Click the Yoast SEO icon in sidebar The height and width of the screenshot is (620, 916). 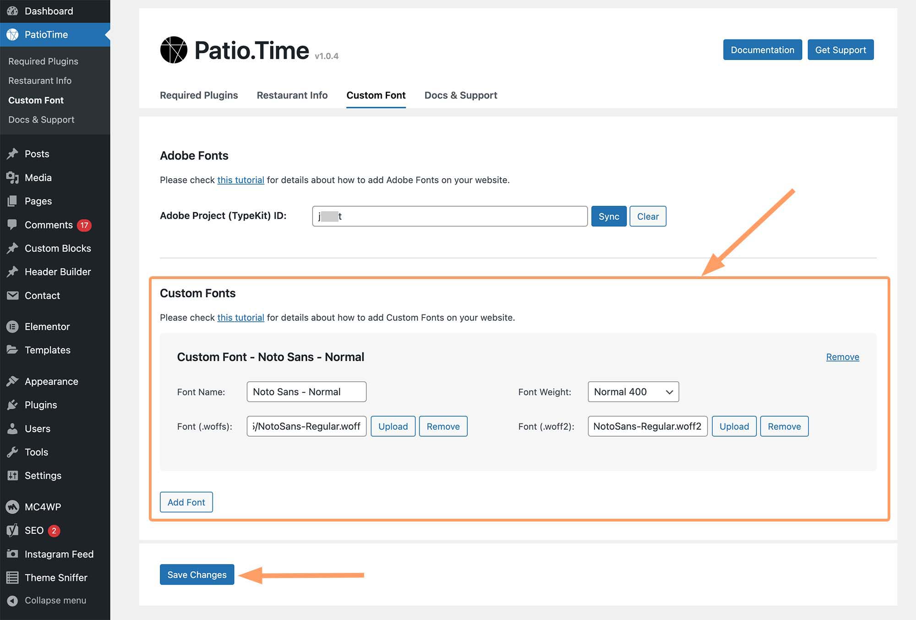click(x=12, y=530)
